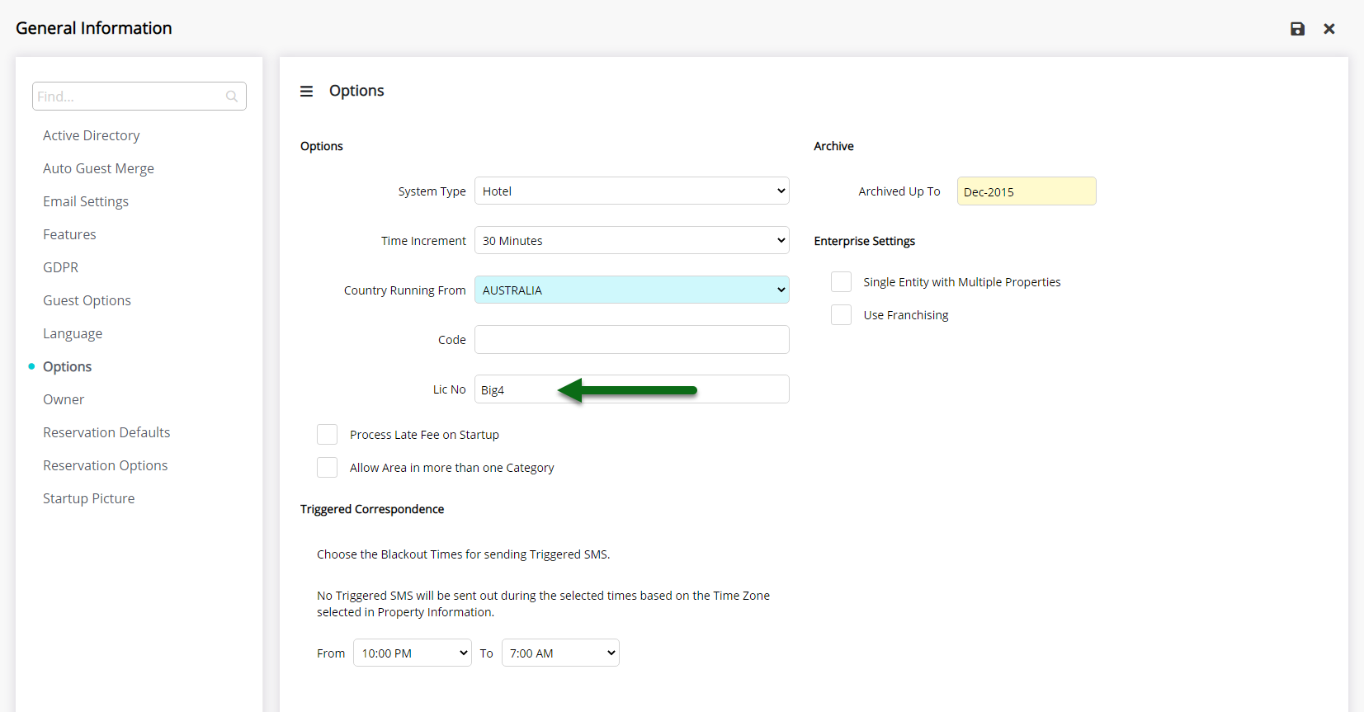Click the Archived Up To date field
Image resolution: width=1364 pixels, height=712 pixels.
pyautogui.click(x=1027, y=191)
